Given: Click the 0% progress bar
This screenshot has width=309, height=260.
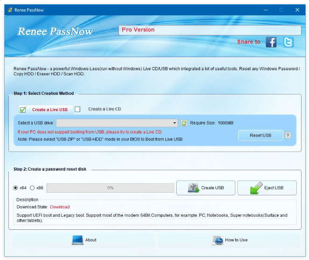Looking at the screenshot, I should 110,188.
